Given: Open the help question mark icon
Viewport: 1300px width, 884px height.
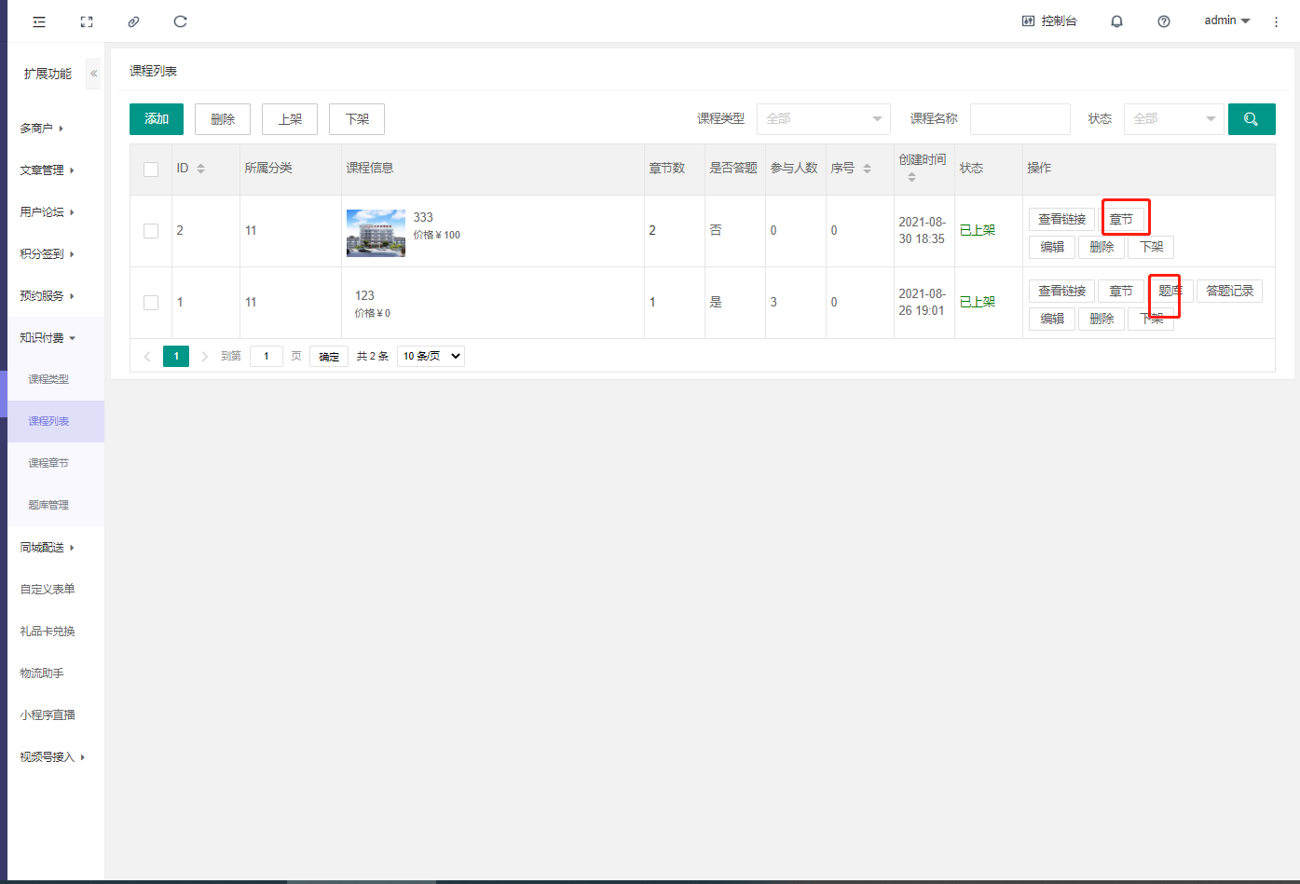Looking at the screenshot, I should [x=1164, y=21].
